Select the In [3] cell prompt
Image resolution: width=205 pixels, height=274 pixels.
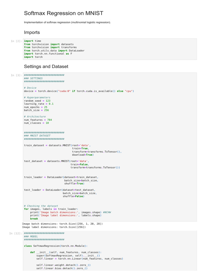pos(17,75)
